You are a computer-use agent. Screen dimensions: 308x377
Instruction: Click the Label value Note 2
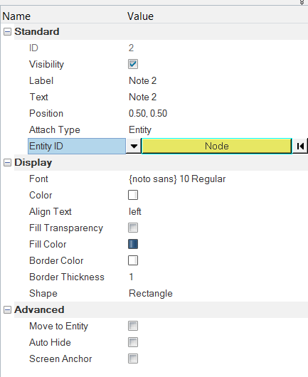coord(142,81)
